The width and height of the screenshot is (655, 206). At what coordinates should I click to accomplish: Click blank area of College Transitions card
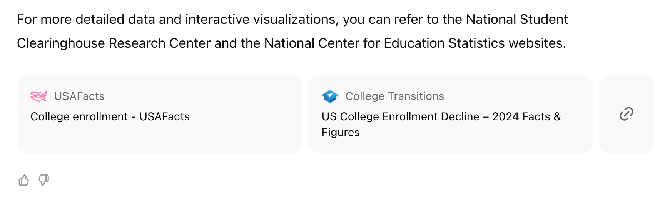pos(481,141)
